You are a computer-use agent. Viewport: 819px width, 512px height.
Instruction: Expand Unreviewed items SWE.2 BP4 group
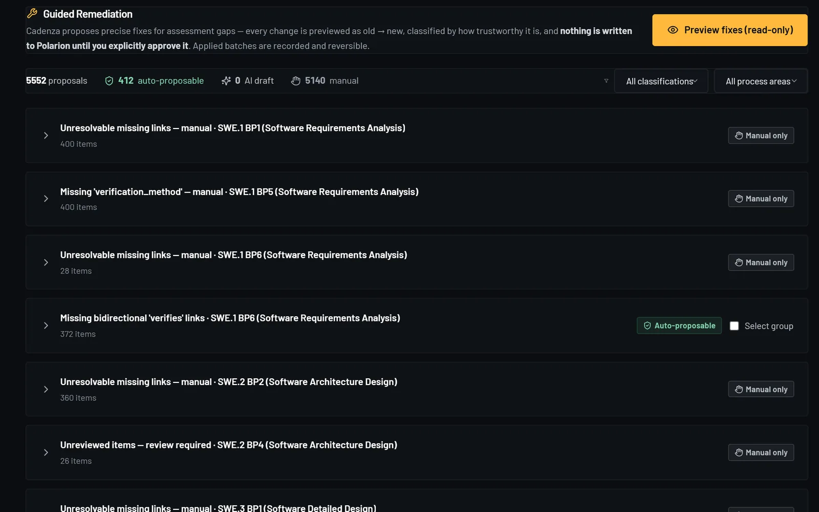click(46, 453)
